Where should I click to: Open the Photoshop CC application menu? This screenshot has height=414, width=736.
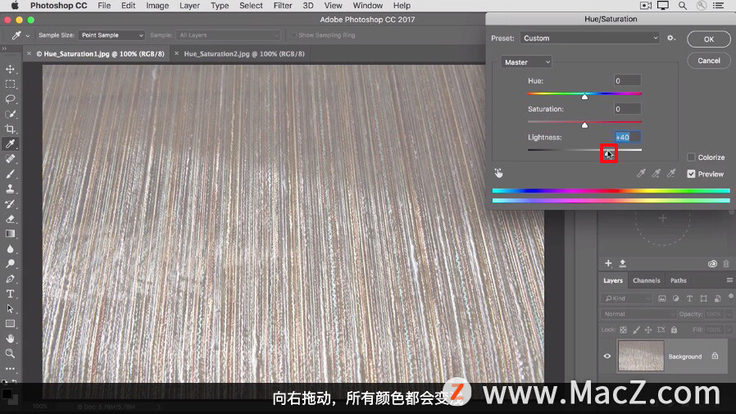pyautogui.click(x=59, y=6)
